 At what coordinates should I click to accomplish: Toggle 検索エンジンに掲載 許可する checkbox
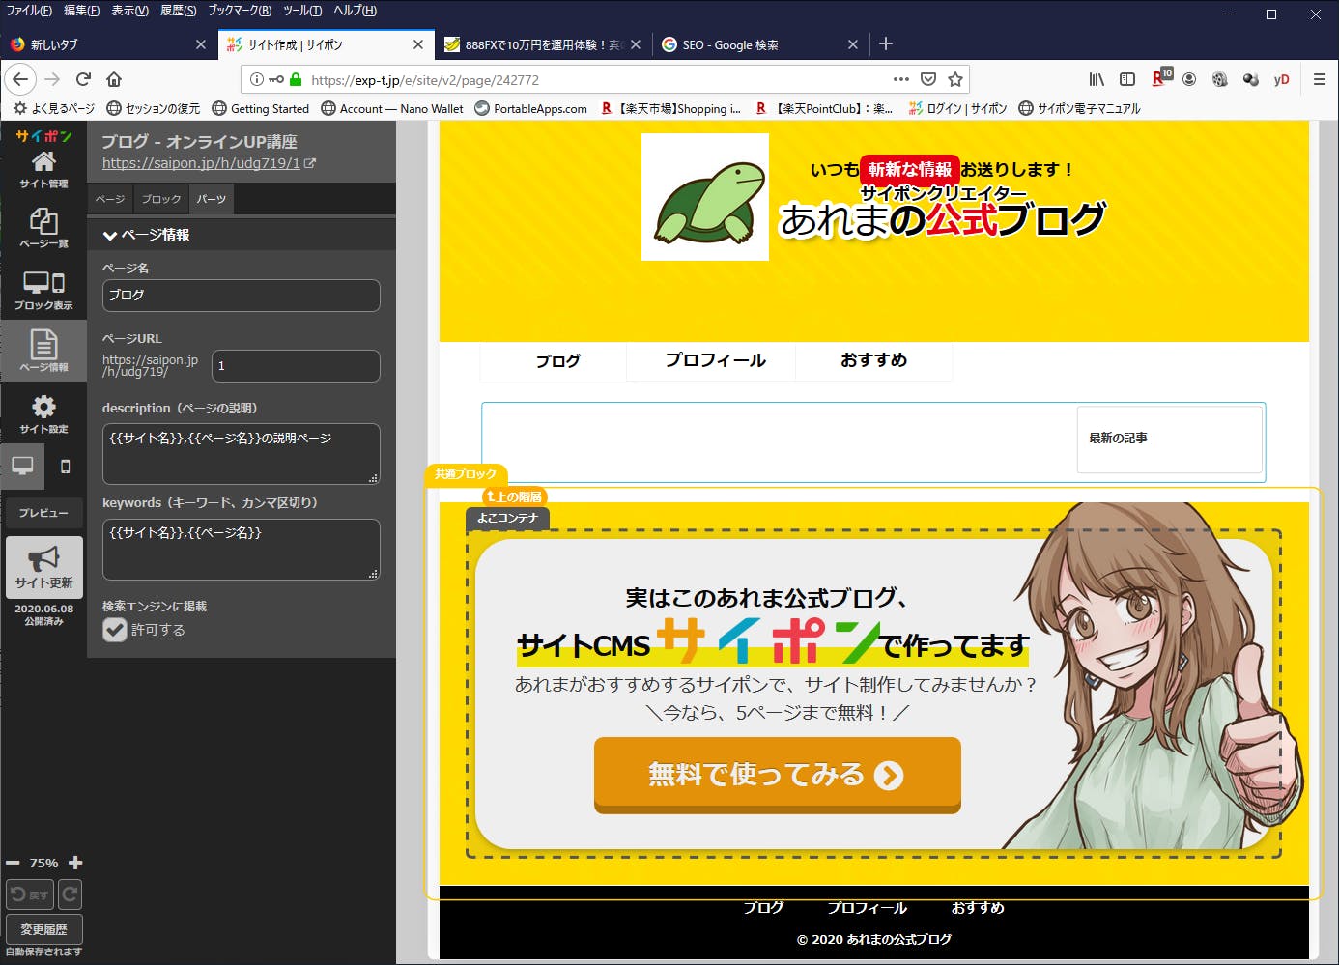(115, 630)
